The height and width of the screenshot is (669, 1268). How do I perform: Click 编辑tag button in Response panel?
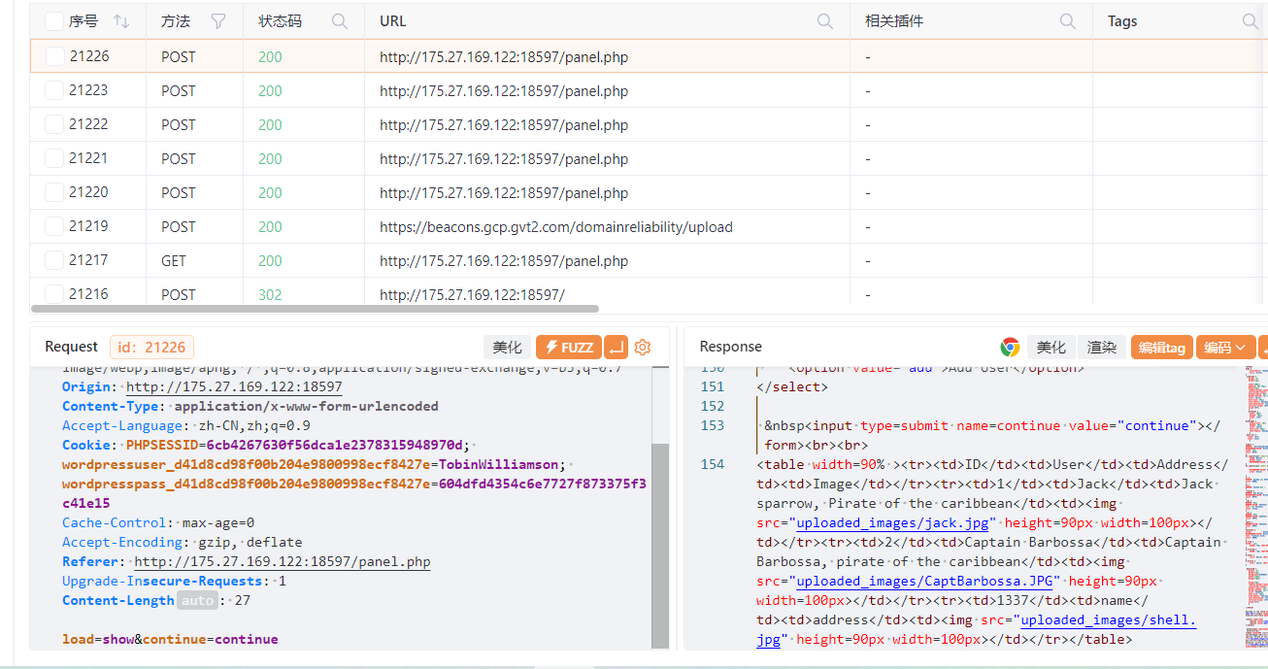[1161, 348]
